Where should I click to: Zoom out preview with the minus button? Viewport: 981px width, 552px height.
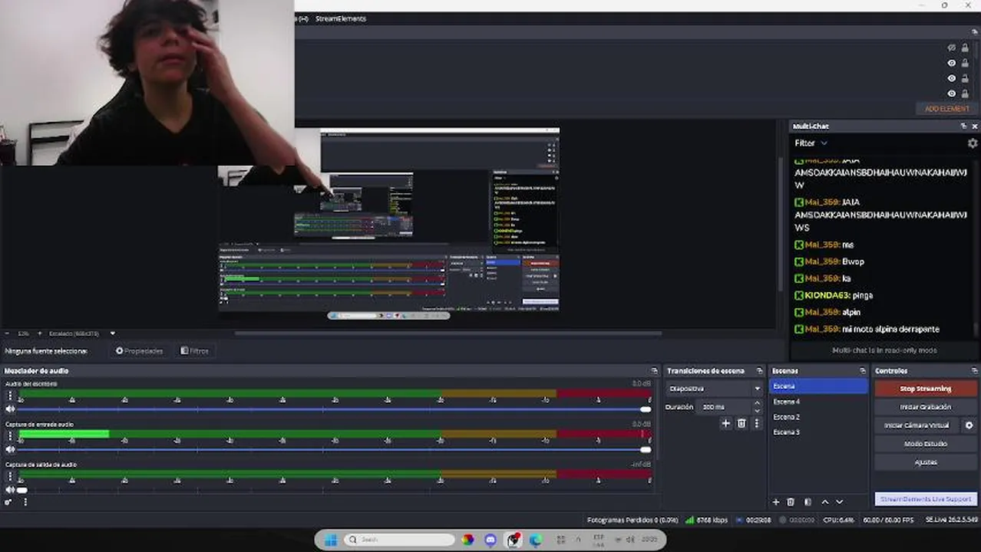pyautogui.click(x=7, y=333)
